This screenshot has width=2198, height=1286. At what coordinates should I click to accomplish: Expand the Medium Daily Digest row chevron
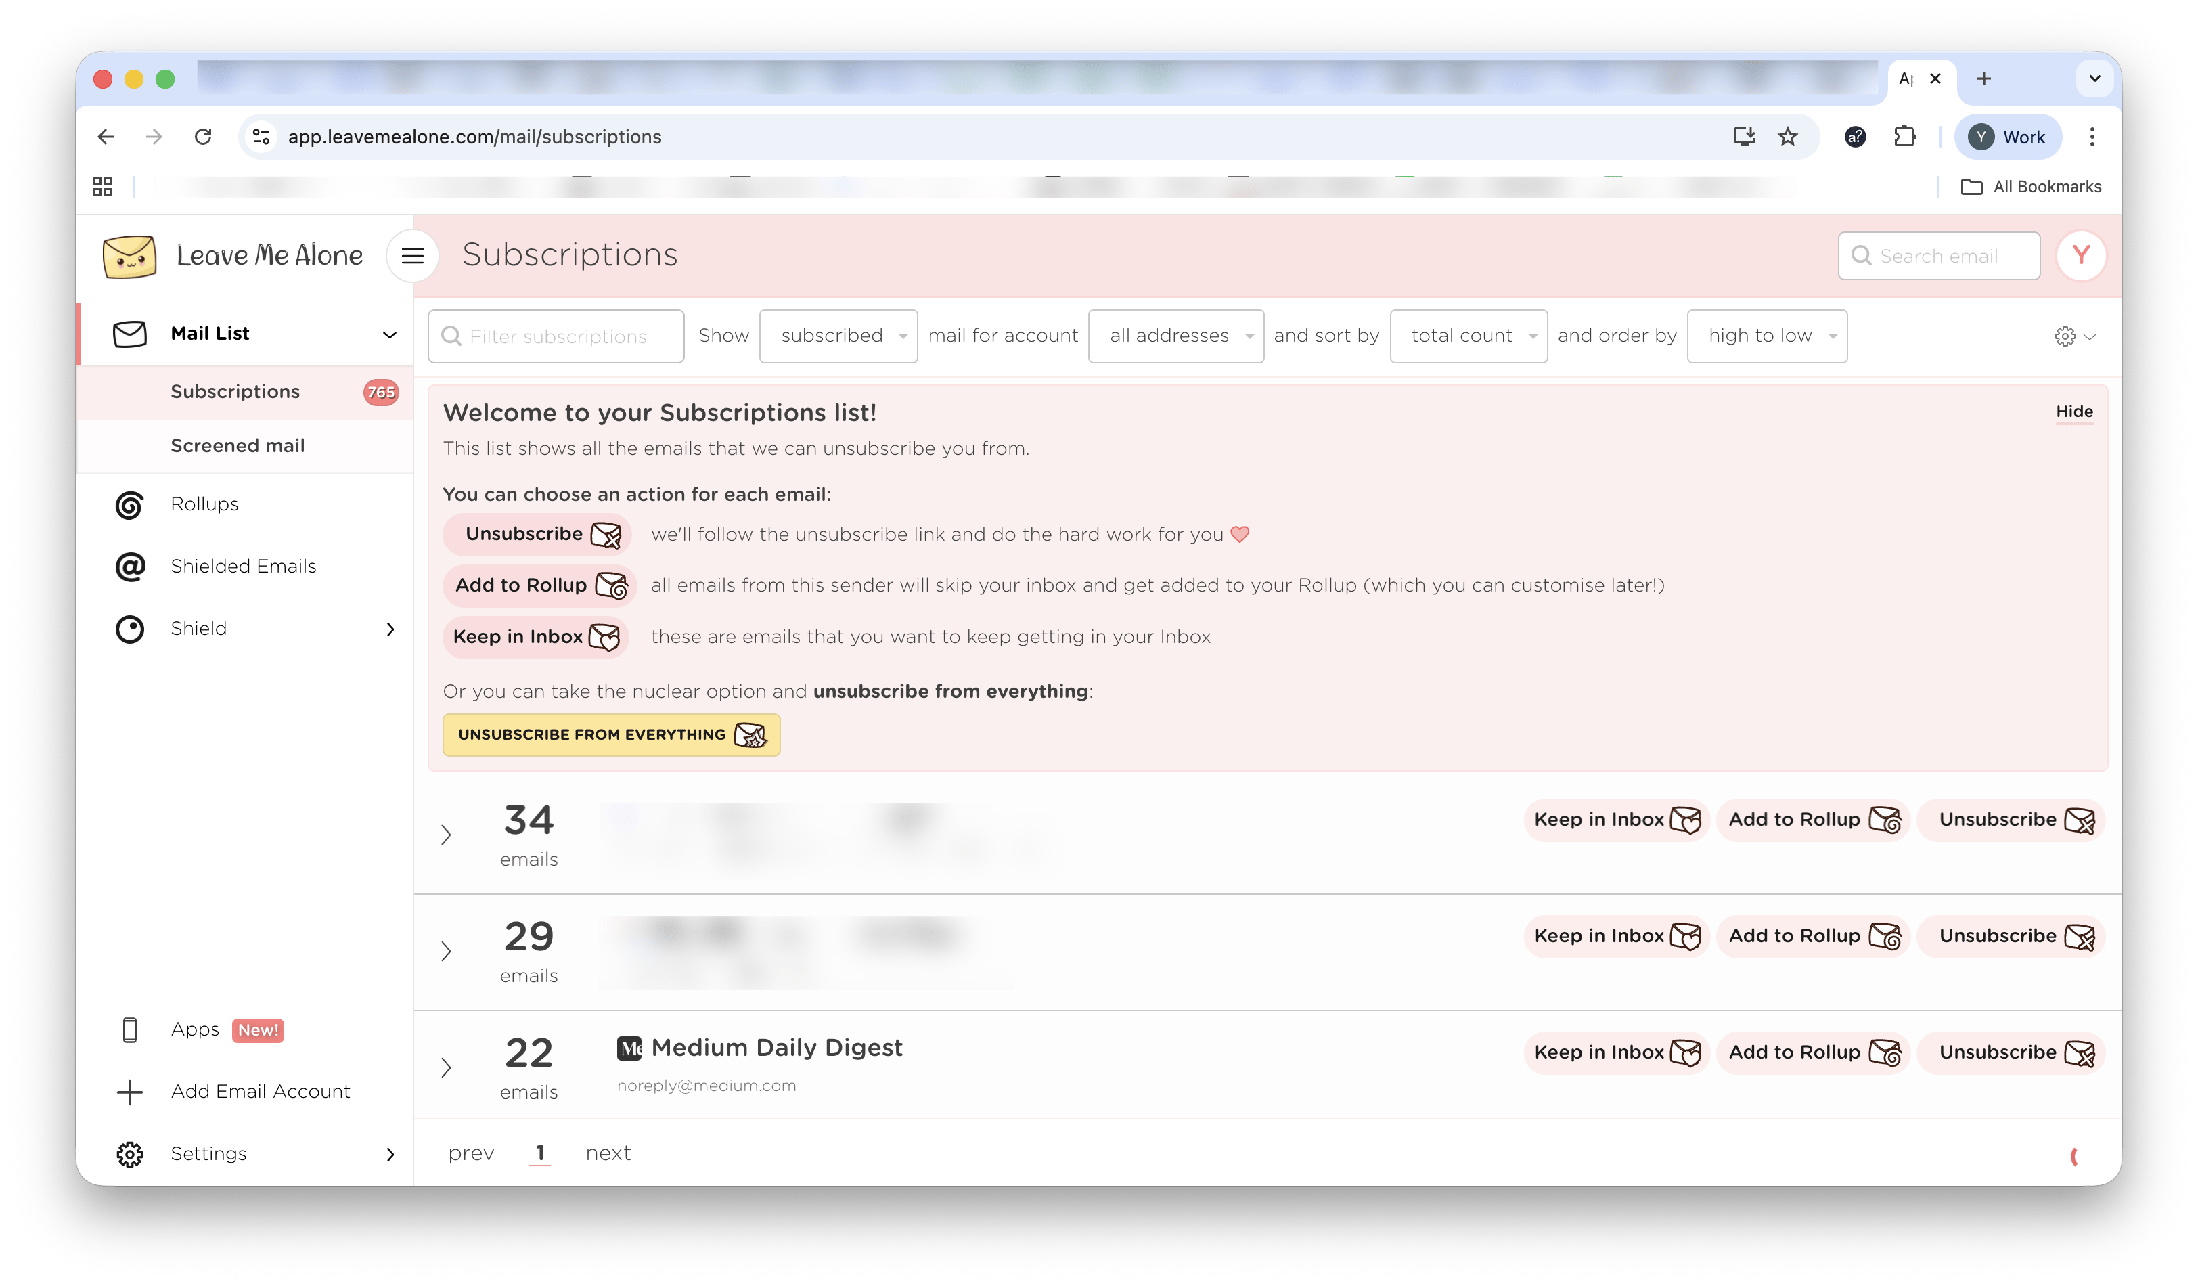[x=447, y=1068]
